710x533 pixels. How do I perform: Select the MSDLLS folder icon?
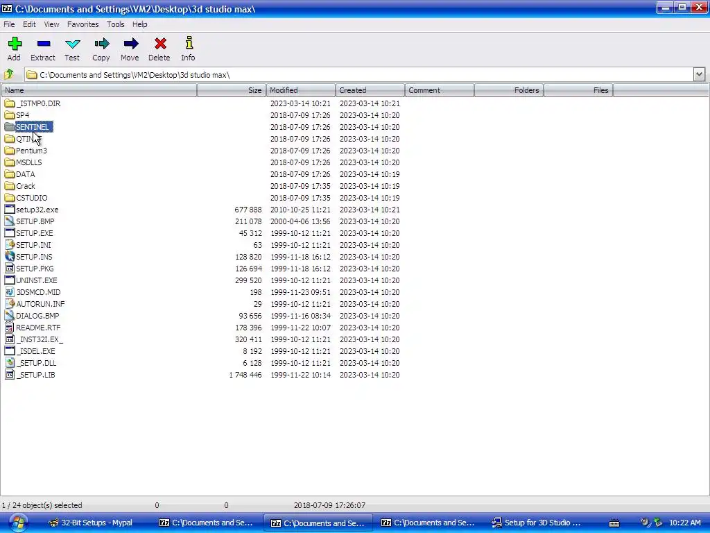tap(10, 162)
